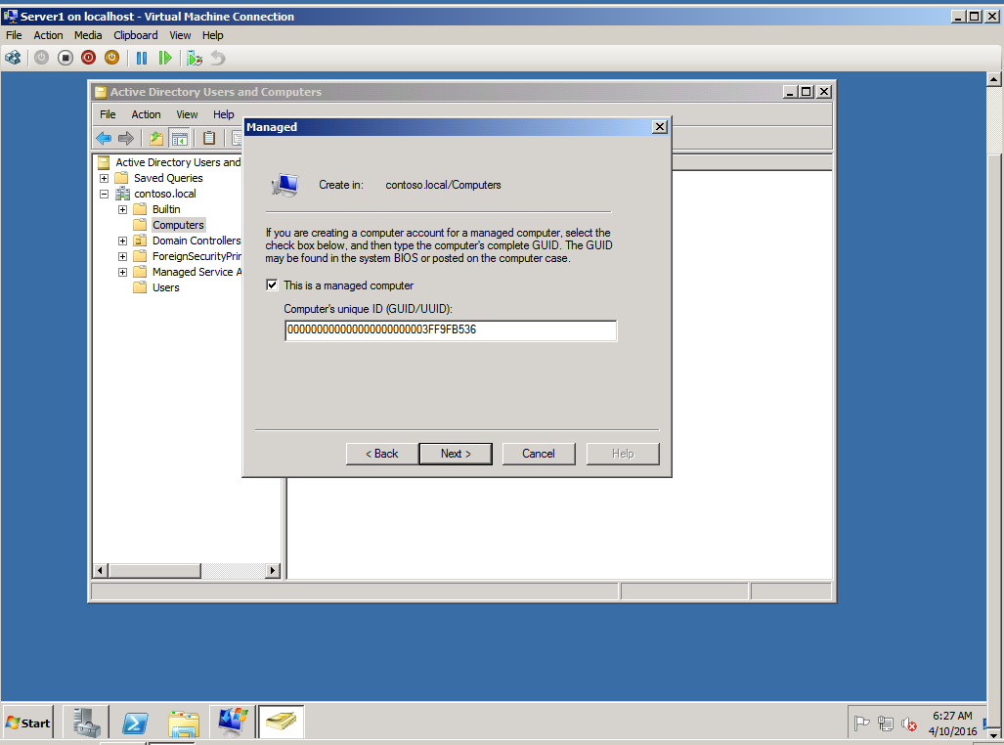This screenshot has height=745, width=1004.
Task: Expand the Domain Controllers node
Action: tap(122, 241)
